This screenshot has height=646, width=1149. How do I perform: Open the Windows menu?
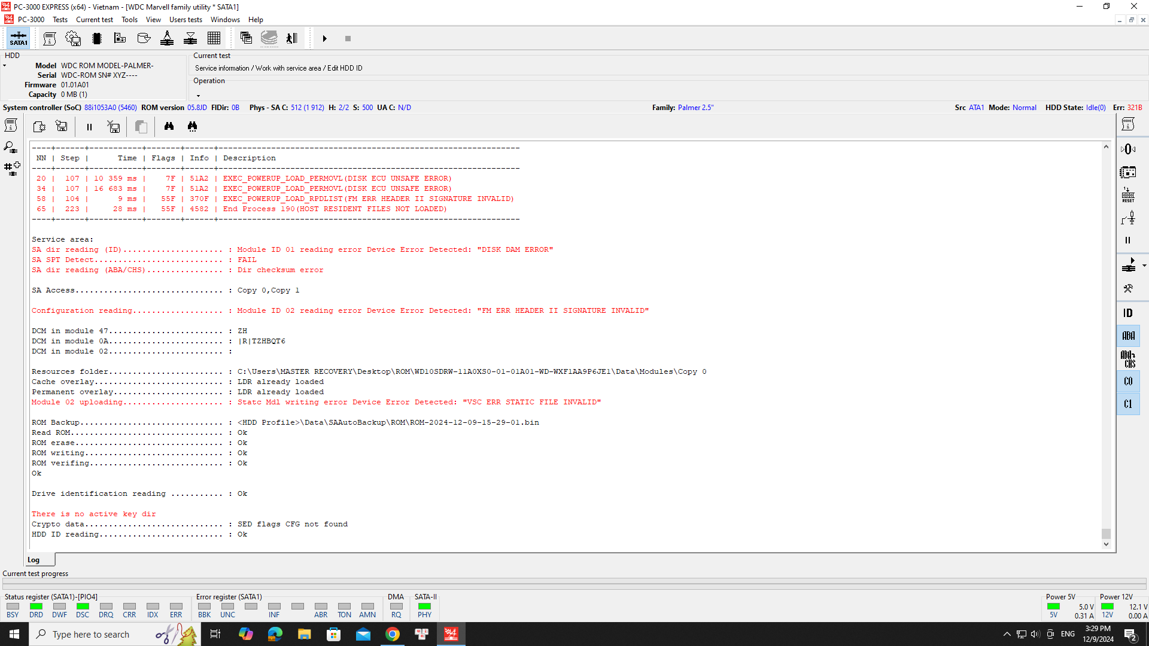pyautogui.click(x=225, y=20)
